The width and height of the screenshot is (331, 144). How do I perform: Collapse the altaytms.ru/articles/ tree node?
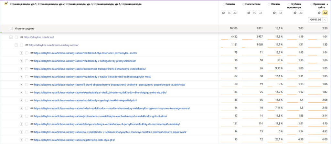pos(11,37)
